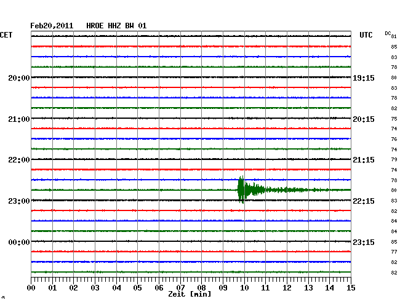This screenshot has height=304, width=400.
Task: Click minute 09 on the time axis
Action: (x=223, y=287)
